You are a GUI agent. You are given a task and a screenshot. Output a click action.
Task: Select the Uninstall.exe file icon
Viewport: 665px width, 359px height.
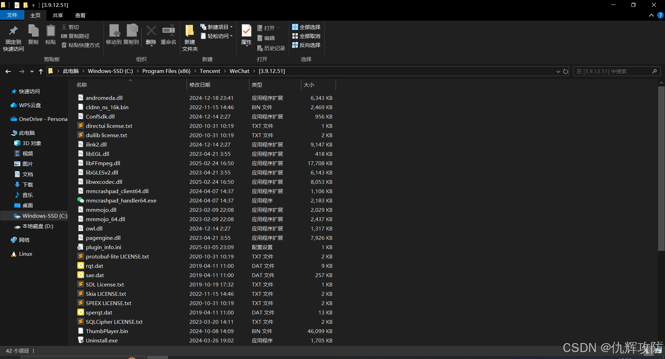click(x=81, y=340)
